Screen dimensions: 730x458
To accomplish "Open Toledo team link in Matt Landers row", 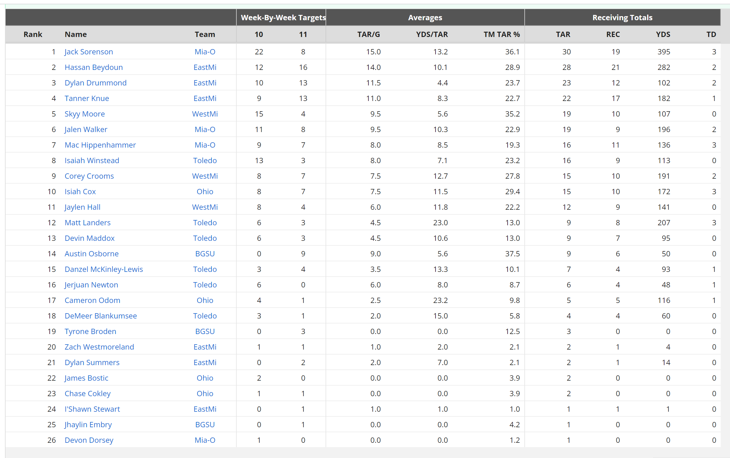I will pyautogui.click(x=205, y=222).
